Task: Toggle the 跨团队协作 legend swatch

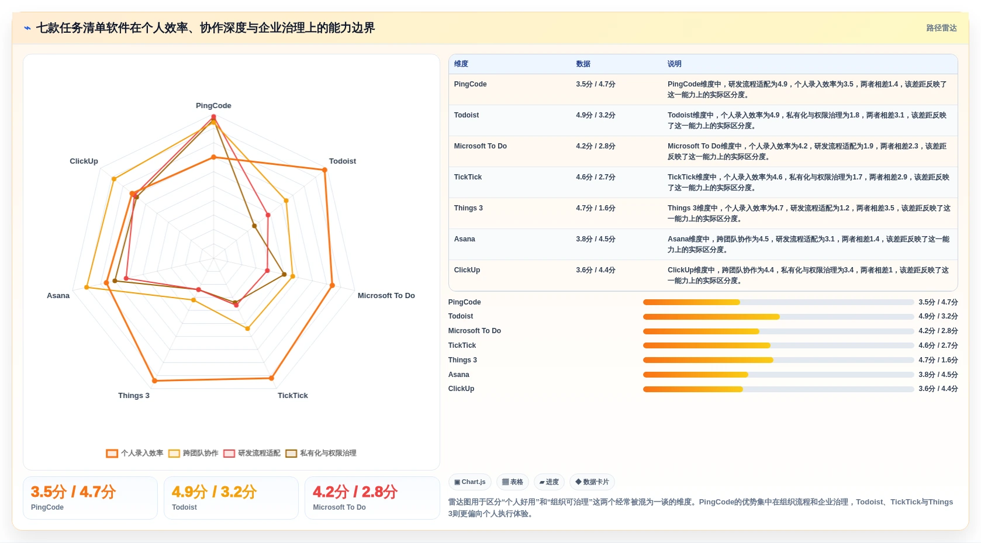Action: 174,454
